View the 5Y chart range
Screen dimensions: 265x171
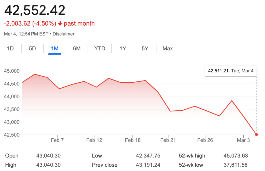pyautogui.click(x=145, y=48)
